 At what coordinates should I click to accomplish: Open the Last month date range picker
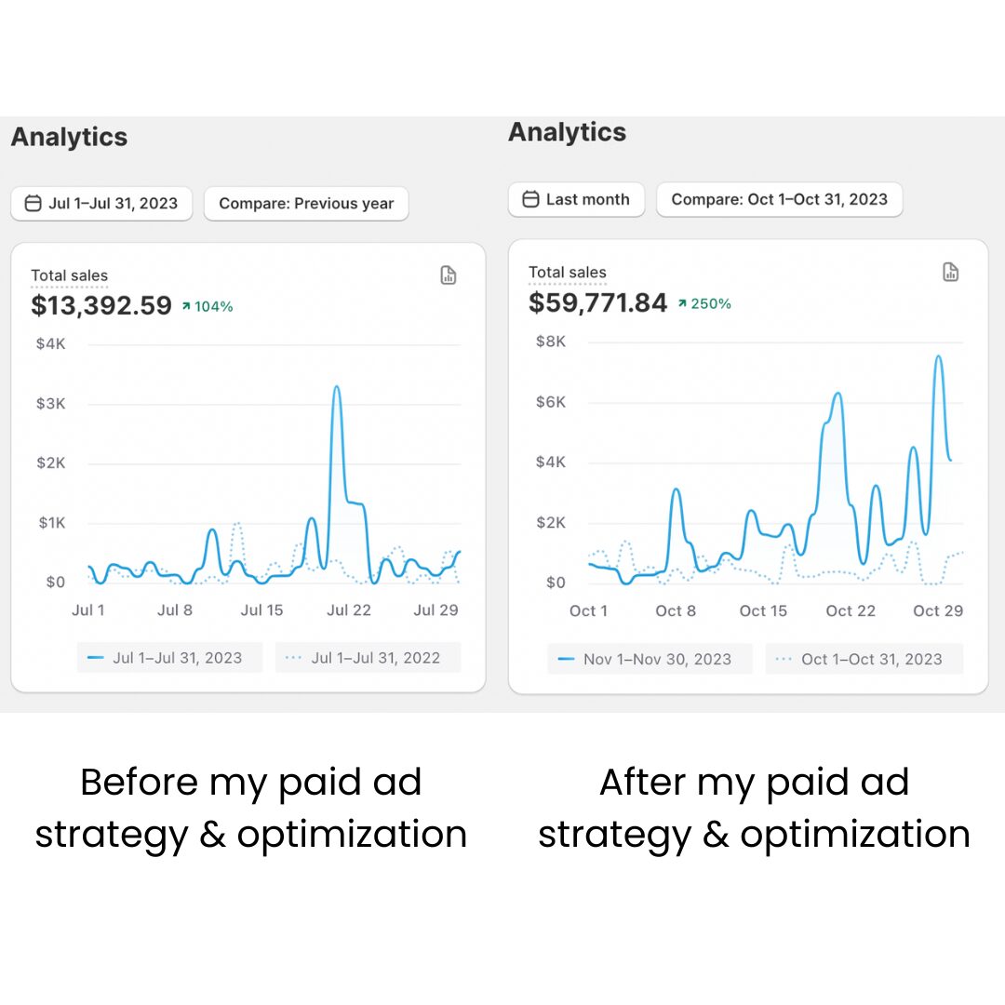pos(576,199)
